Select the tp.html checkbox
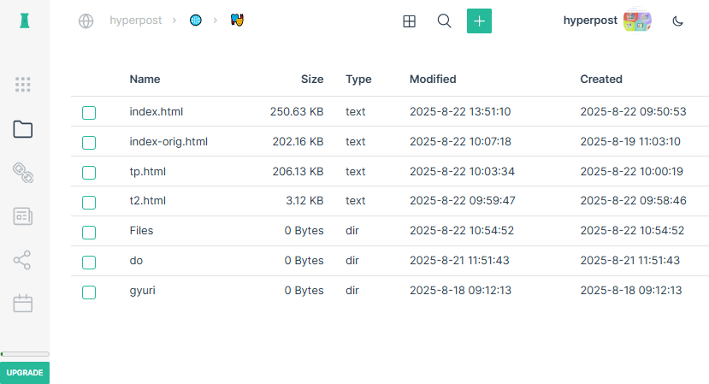 [x=89, y=172]
